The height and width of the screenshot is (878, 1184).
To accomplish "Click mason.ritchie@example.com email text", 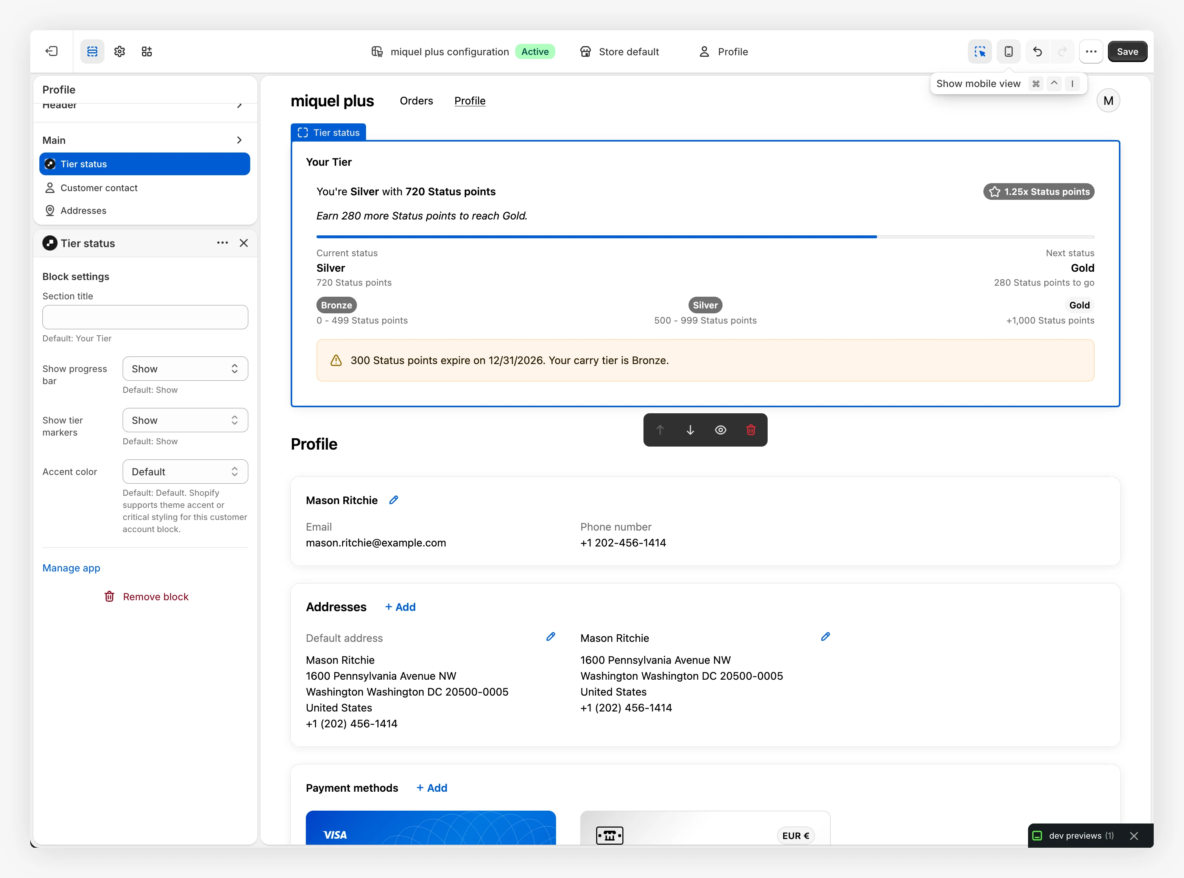I will 376,543.
